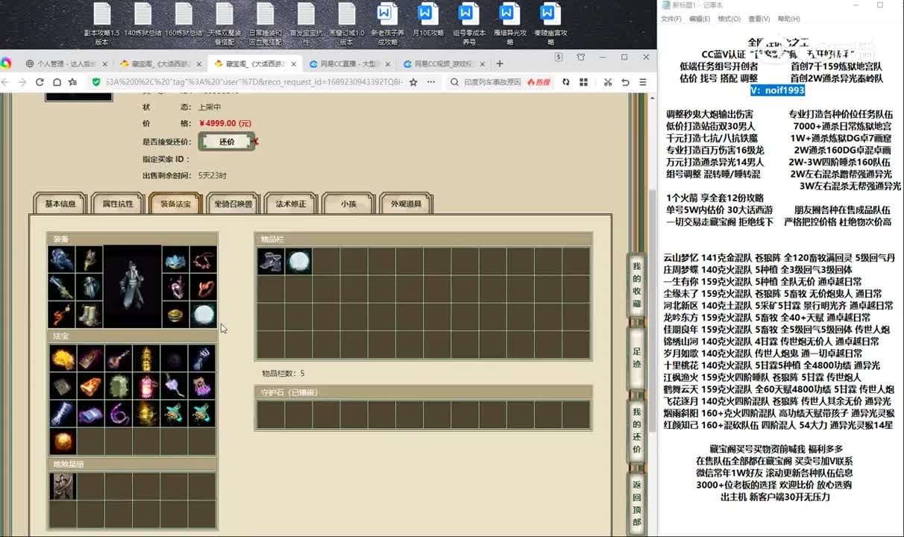Click browser refresh icon
The width and height of the screenshot is (904, 537).
[x=40, y=82]
